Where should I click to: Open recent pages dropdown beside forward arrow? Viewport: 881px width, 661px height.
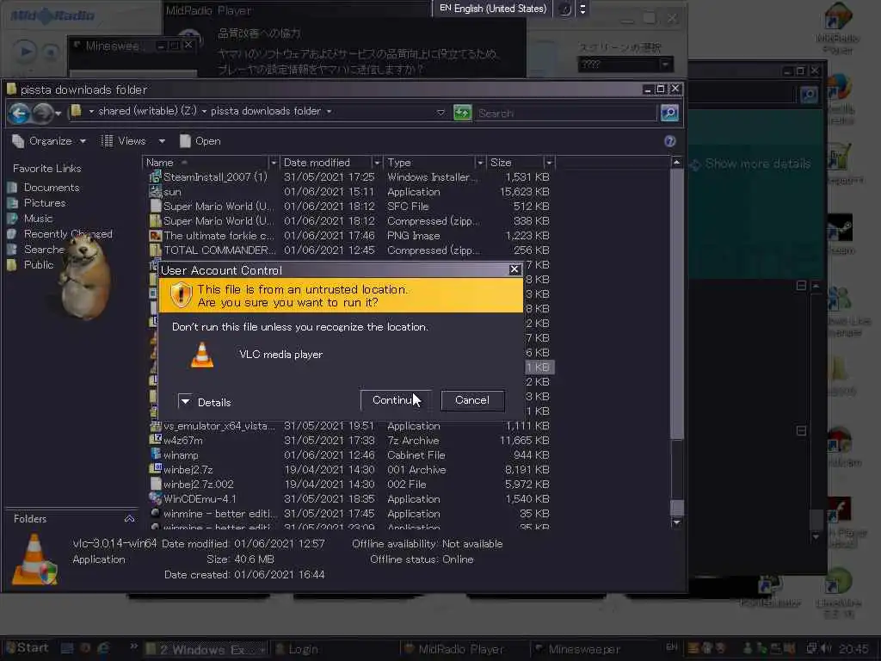(x=58, y=114)
